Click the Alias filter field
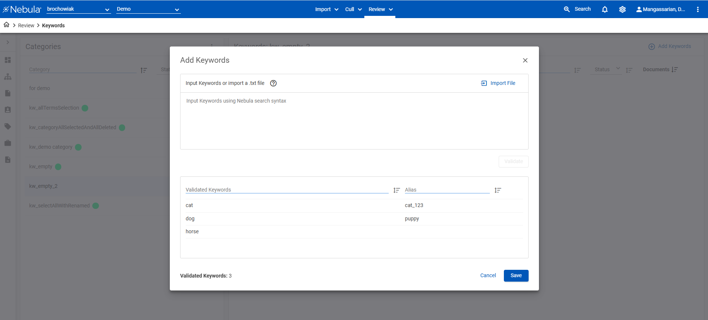The image size is (708, 320). point(447,190)
